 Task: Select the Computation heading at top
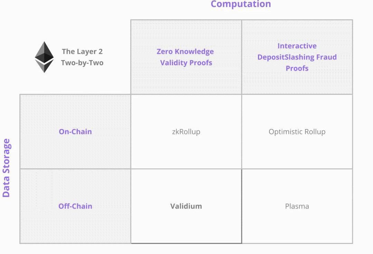point(241,4)
